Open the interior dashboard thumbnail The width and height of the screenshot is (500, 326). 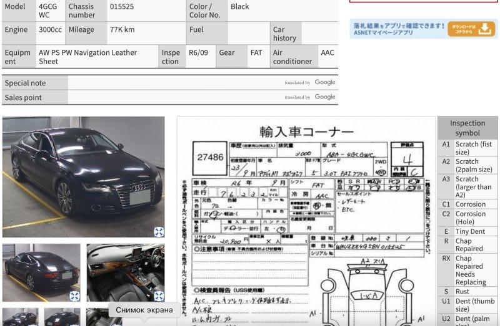125,271
